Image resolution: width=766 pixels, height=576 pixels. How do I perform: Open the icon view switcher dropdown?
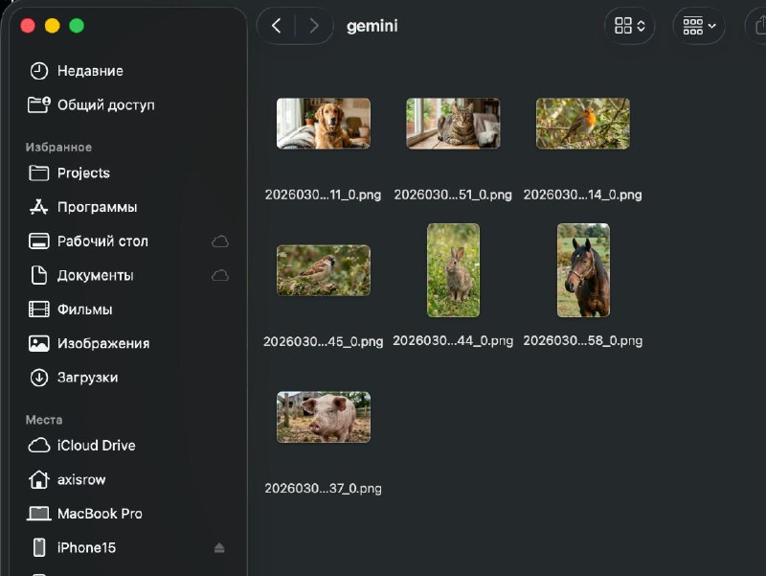click(629, 26)
